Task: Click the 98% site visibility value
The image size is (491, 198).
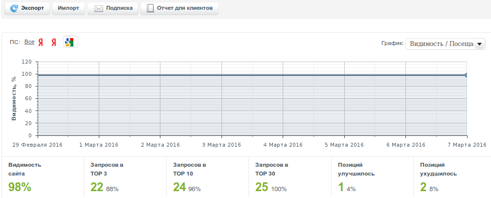Action: (x=20, y=187)
